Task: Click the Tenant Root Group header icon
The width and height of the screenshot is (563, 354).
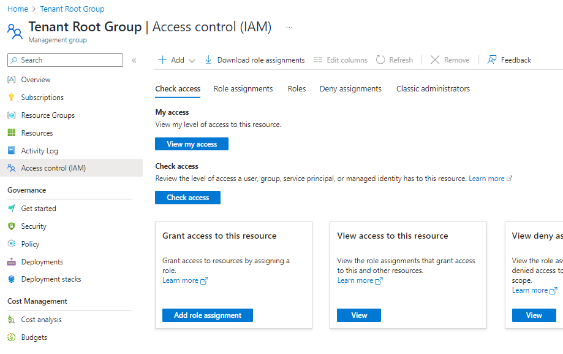Action: coord(15,32)
